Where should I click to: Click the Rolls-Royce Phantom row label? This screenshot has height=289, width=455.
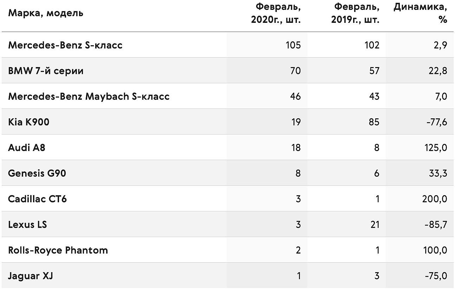coord(58,250)
